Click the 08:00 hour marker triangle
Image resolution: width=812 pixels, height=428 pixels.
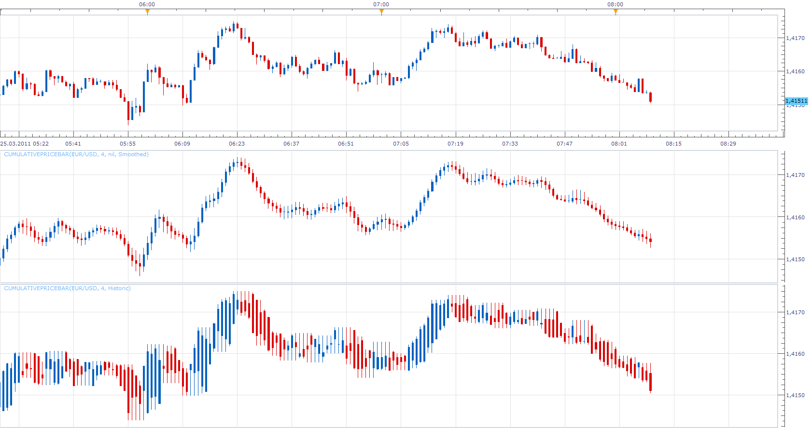tap(616, 12)
